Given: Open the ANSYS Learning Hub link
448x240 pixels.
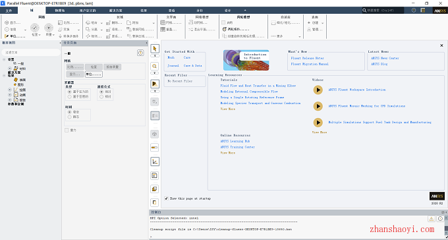Looking at the screenshot, I should (235, 141).
